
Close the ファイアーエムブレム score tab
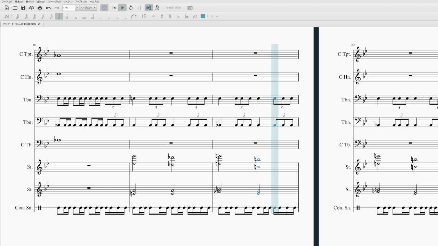(x=39, y=24)
